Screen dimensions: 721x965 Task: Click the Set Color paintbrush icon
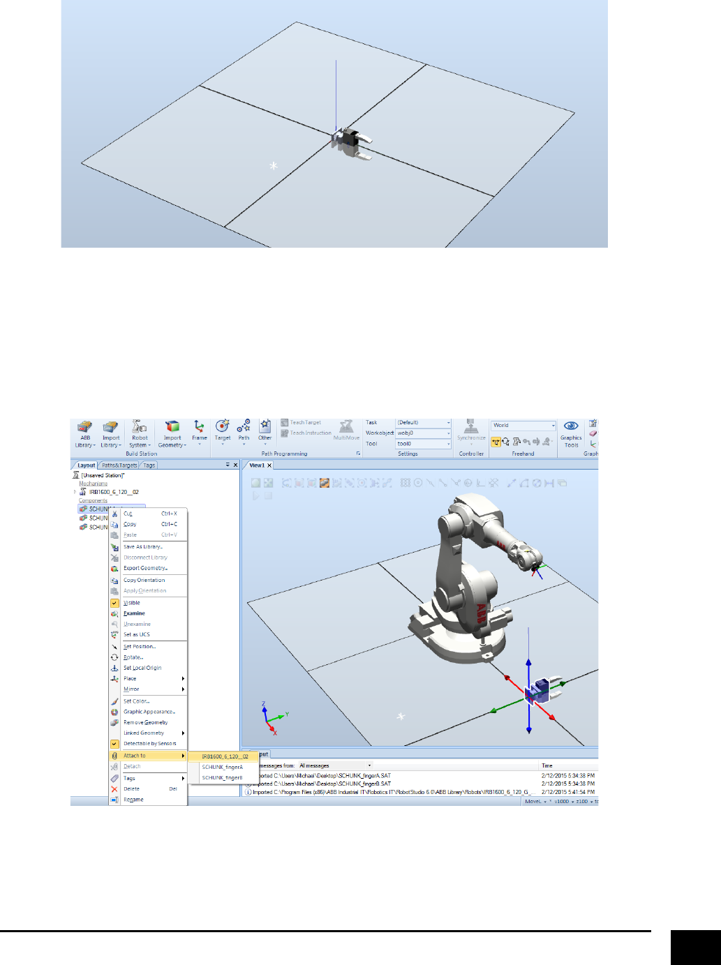114,701
